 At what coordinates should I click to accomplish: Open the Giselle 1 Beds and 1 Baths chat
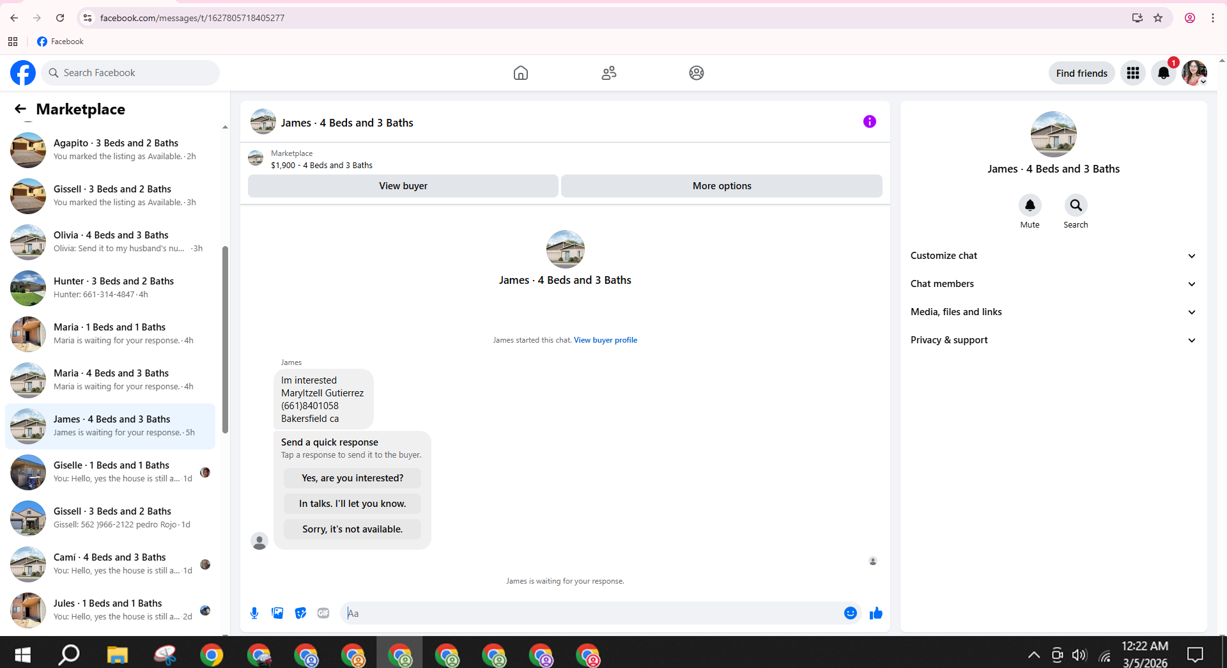click(x=110, y=472)
